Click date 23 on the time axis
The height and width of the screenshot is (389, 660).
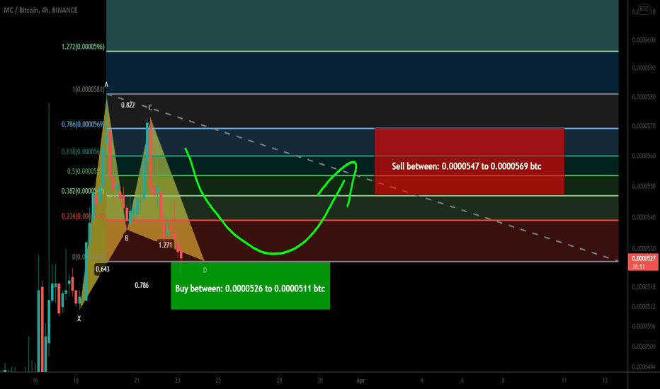178,381
